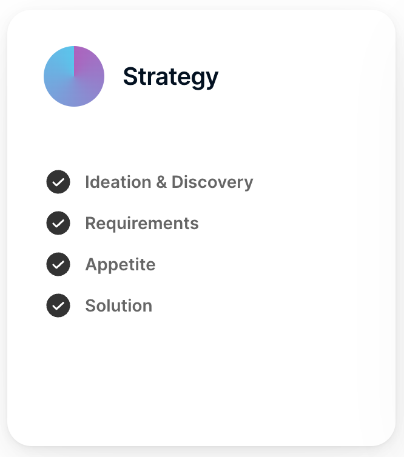Click the center point of the pie chart

tap(74, 76)
